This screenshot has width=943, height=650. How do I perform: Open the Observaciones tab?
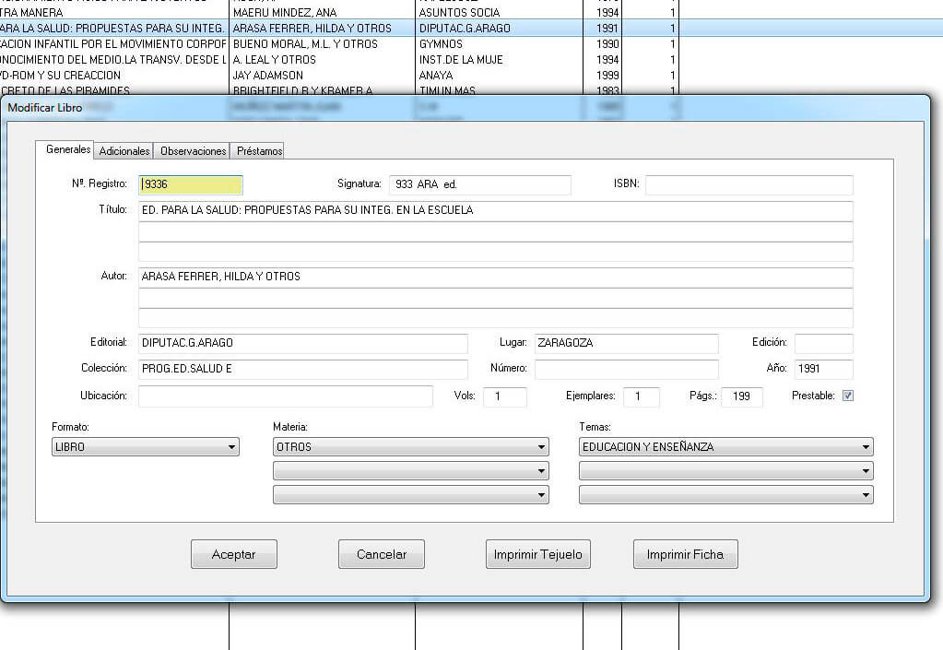point(193,151)
